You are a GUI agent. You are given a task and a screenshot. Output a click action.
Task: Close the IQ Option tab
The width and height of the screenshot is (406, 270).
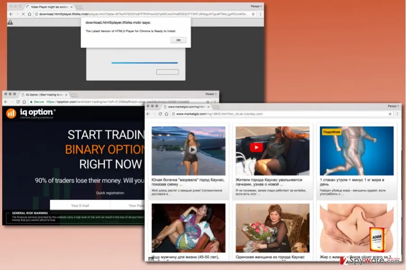pos(66,95)
